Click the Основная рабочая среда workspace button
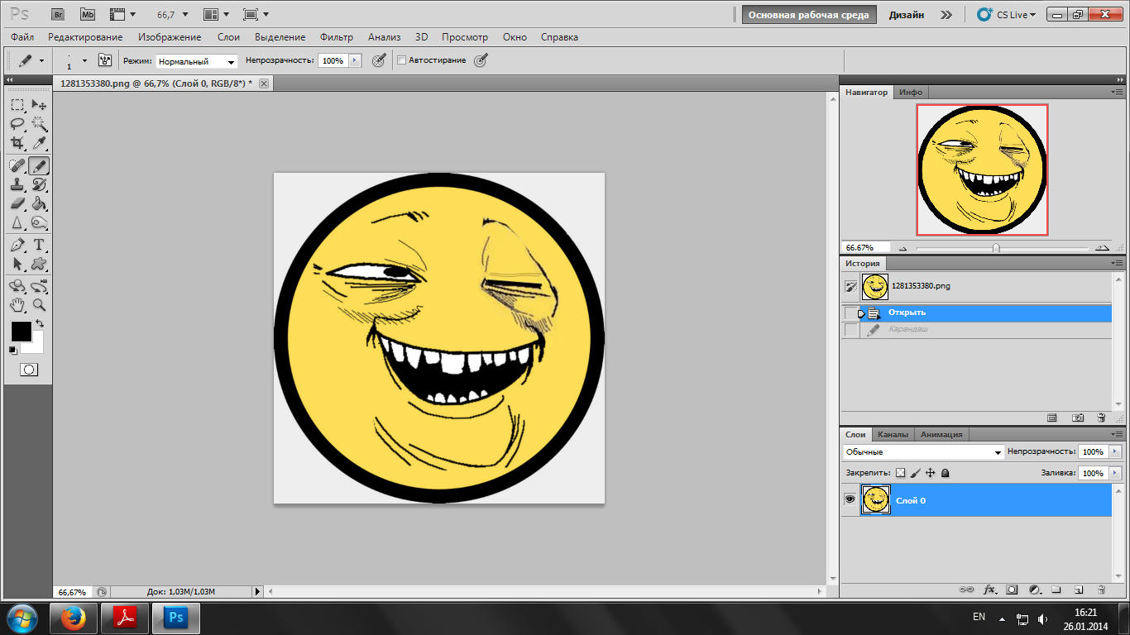1130x635 pixels. 808,15
